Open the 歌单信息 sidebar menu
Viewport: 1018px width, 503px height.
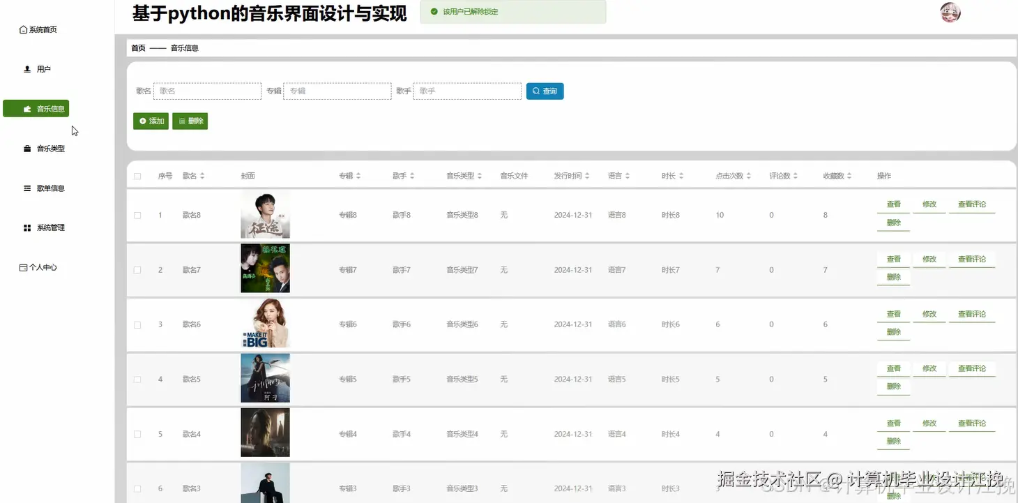tap(44, 188)
